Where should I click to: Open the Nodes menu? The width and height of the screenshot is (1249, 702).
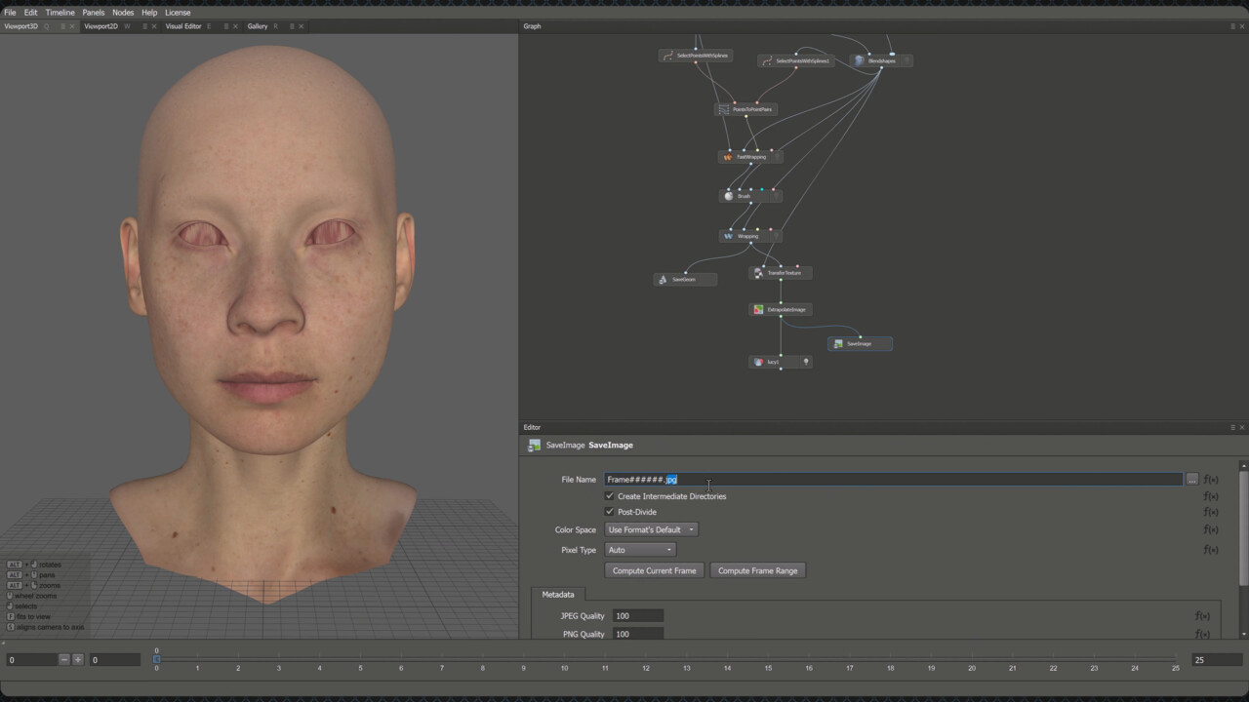pyautogui.click(x=123, y=13)
